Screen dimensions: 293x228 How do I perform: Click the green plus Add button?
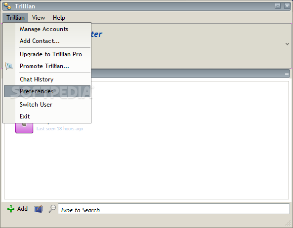[x=17, y=209]
